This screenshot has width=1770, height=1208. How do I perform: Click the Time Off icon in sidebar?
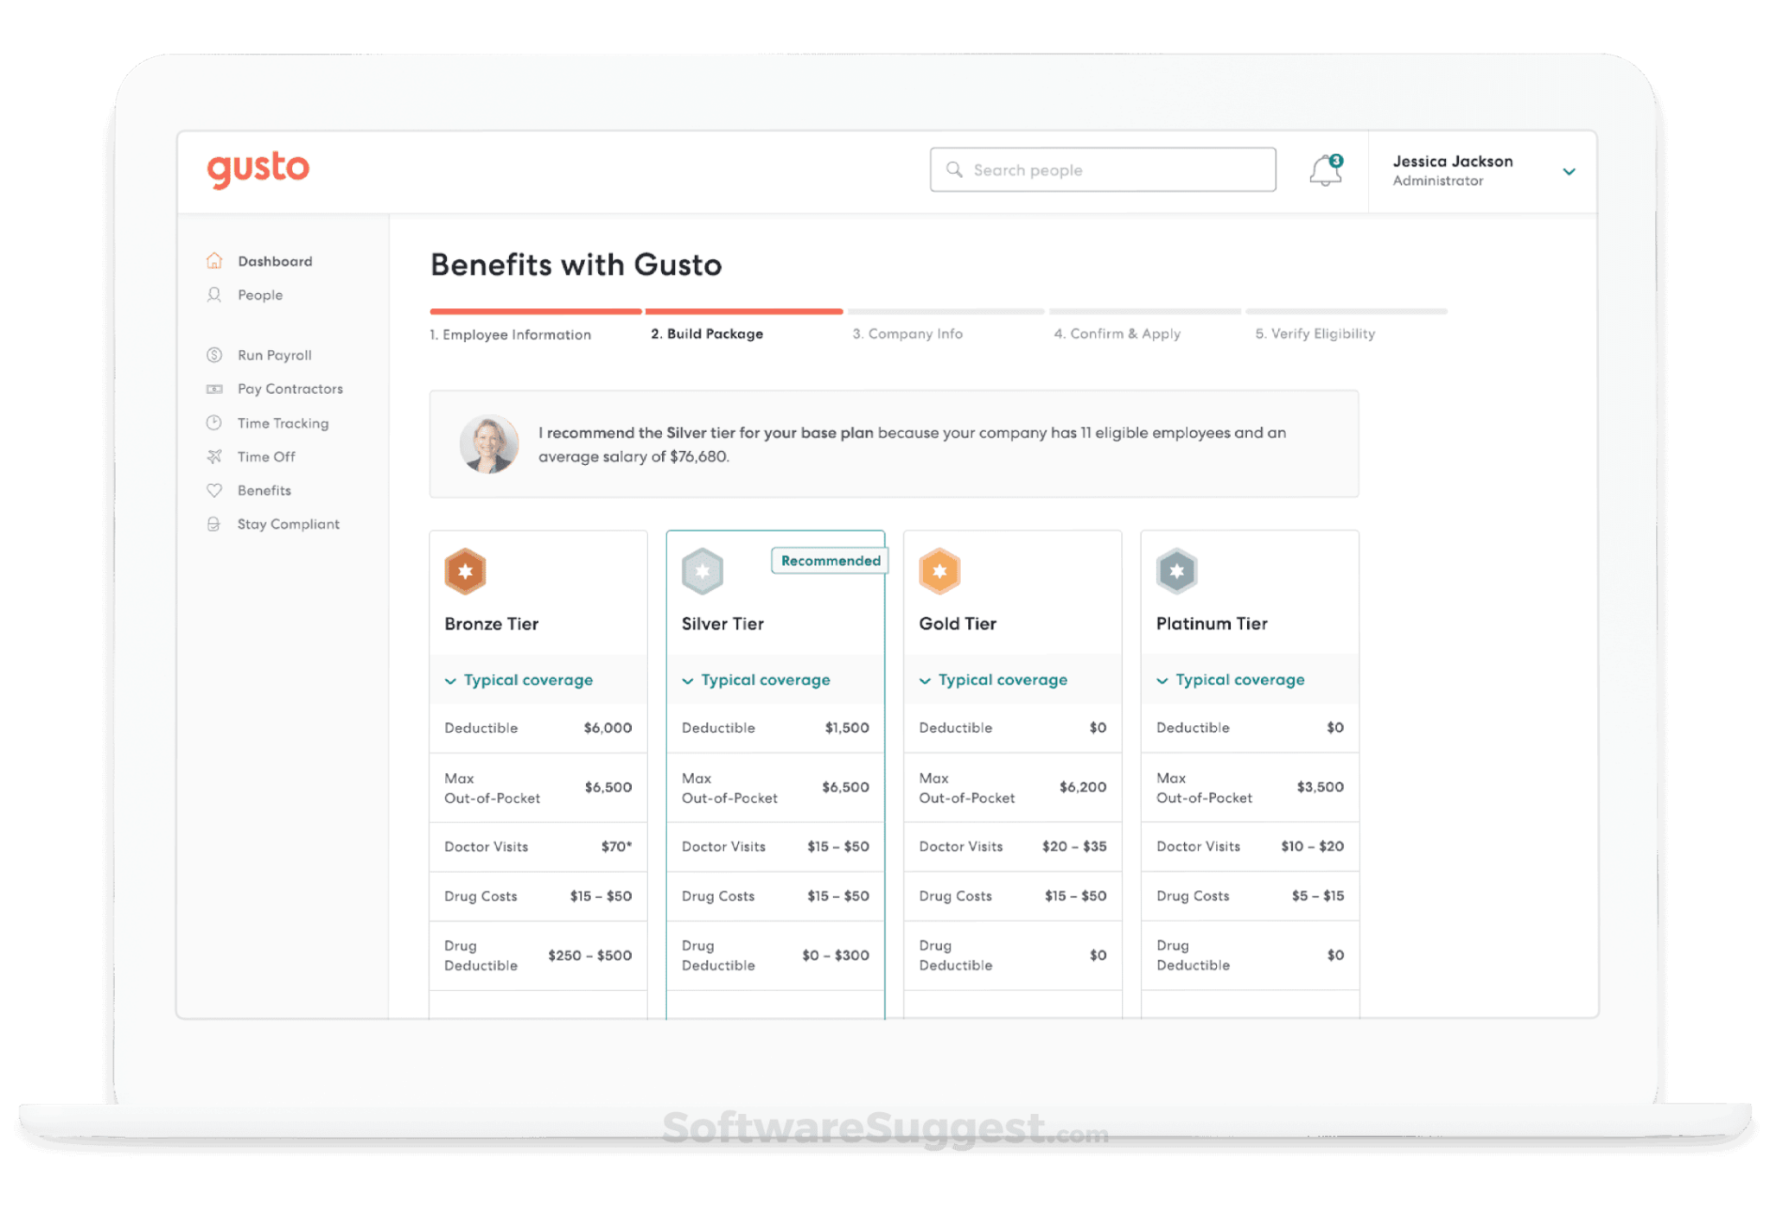[213, 456]
